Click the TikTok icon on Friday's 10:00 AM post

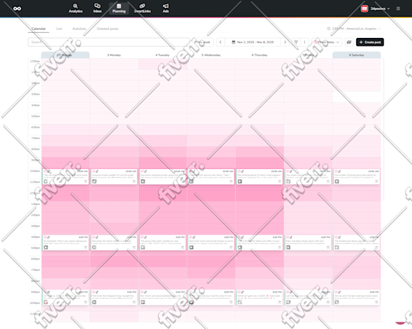pos(291,171)
